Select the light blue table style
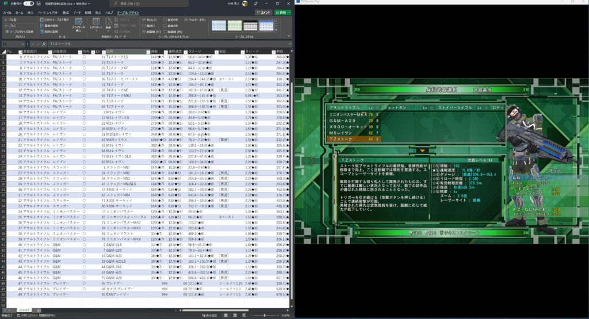This screenshot has width=589, height=319. [x=219, y=25]
